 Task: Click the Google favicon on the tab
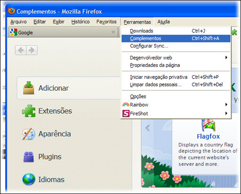coord(14,32)
